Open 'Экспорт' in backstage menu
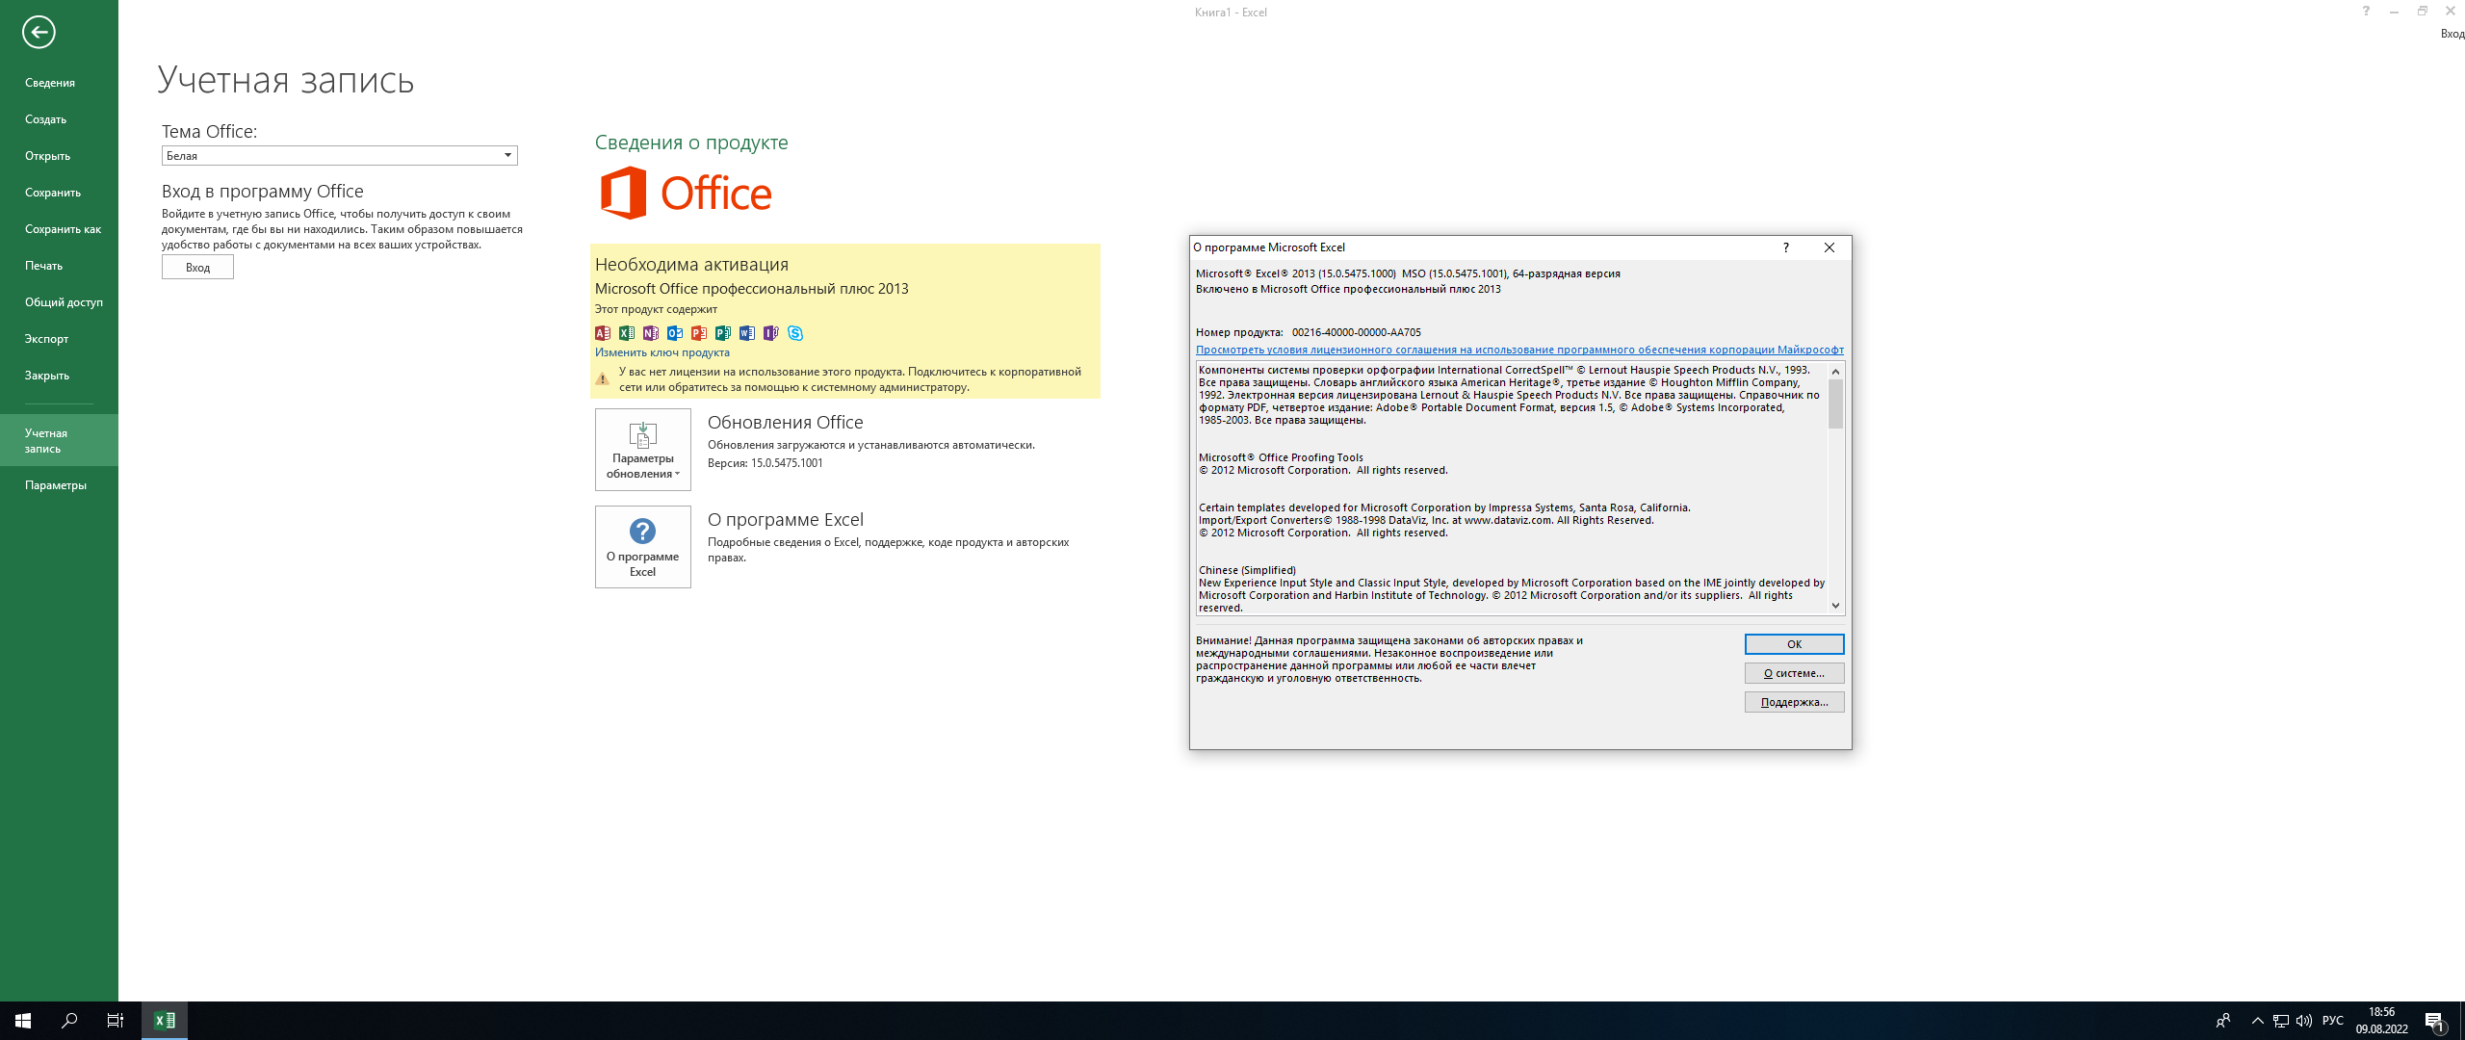Image resolution: width=2465 pixels, height=1040 pixels. (x=59, y=339)
